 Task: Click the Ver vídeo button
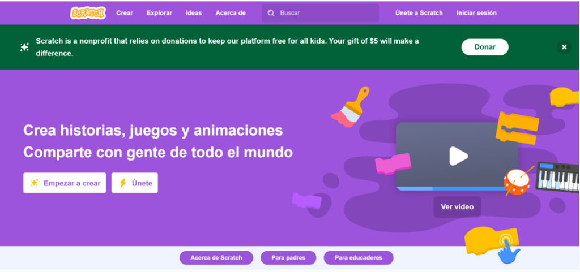(457, 206)
